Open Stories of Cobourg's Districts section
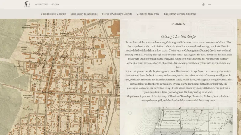The width and height of the screenshot is (241, 135). (117, 14)
